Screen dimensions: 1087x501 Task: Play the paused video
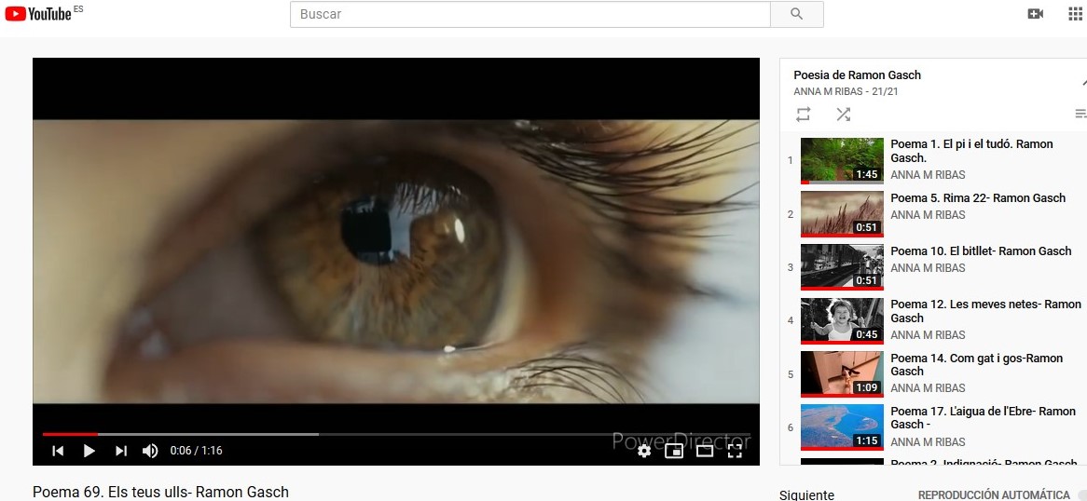coord(89,451)
